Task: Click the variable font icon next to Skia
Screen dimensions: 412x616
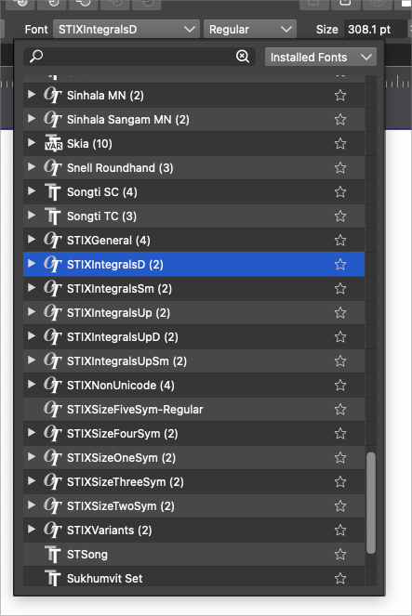Action: tap(53, 143)
